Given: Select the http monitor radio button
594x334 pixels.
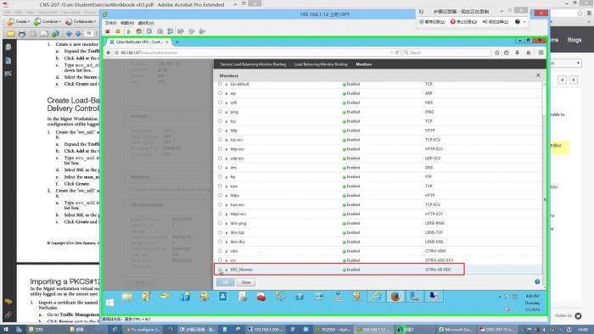Looking at the screenshot, I should point(220,131).
